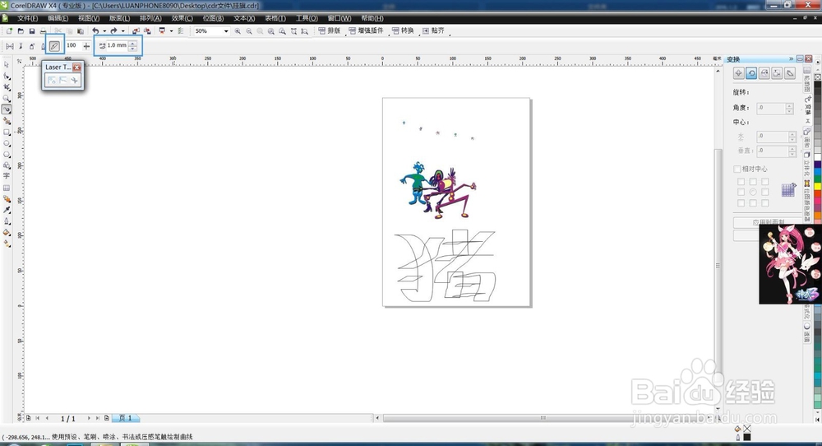Open the Undo history dropdown arrow

104,31
